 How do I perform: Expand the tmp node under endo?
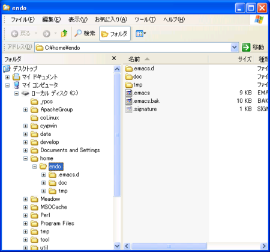point(43,191)
